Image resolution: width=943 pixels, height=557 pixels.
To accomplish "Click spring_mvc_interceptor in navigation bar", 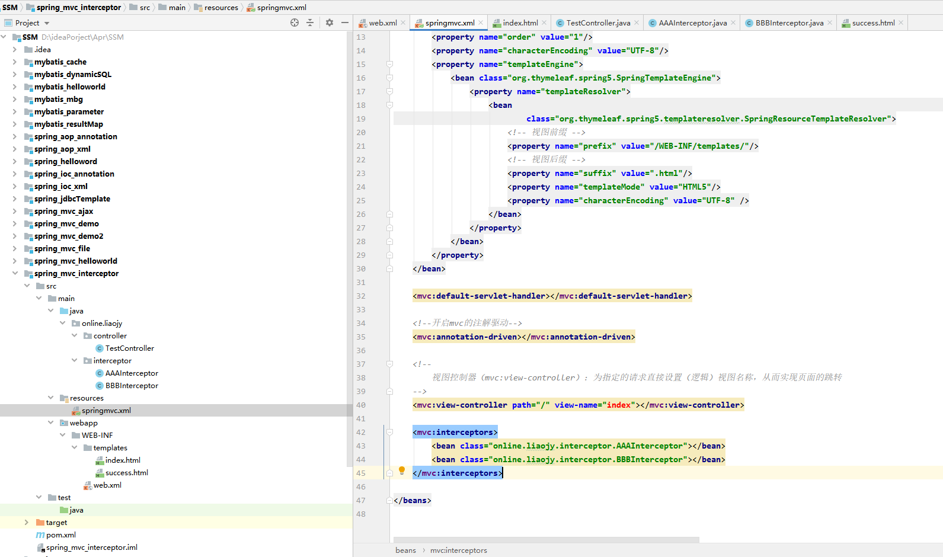I will [73, 7].
